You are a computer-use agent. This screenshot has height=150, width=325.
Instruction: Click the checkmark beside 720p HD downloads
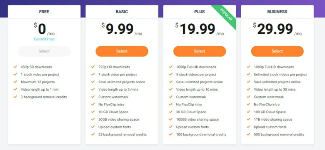click(93, 67)
